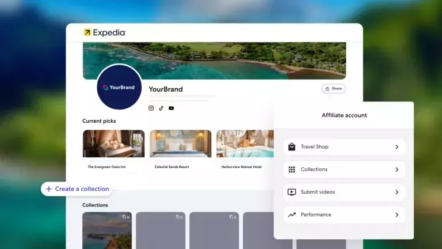
Task: Click the Expedia logo in header
Action: (105, 33)
